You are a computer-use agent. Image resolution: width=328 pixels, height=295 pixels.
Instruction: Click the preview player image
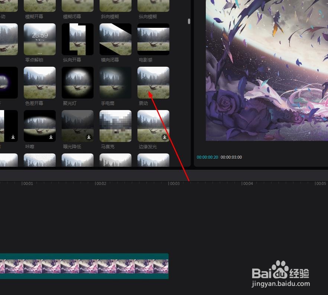267,70
